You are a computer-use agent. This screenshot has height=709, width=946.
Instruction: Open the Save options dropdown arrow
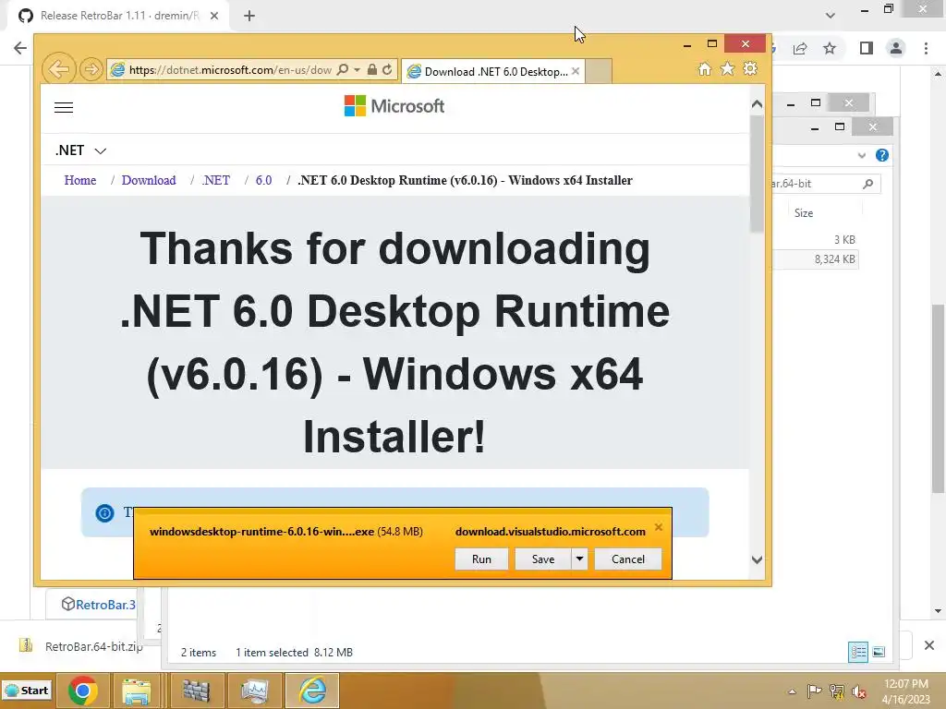click(579, 559)
